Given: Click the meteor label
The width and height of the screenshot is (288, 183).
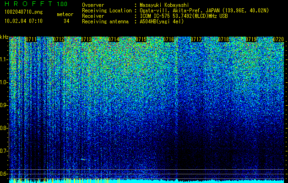Looking at the screenshot, I should pyautogui.click(x=65, y=14).
